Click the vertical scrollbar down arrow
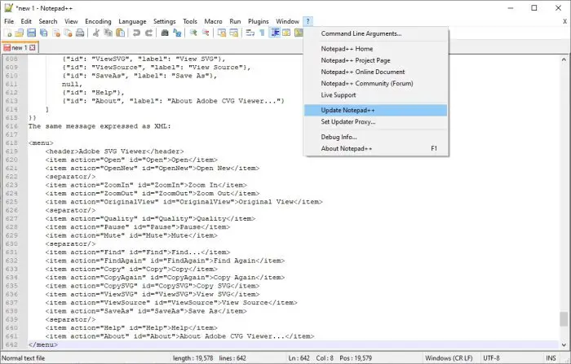This screenshot has height=364, width=571. (x=564, y=344)
